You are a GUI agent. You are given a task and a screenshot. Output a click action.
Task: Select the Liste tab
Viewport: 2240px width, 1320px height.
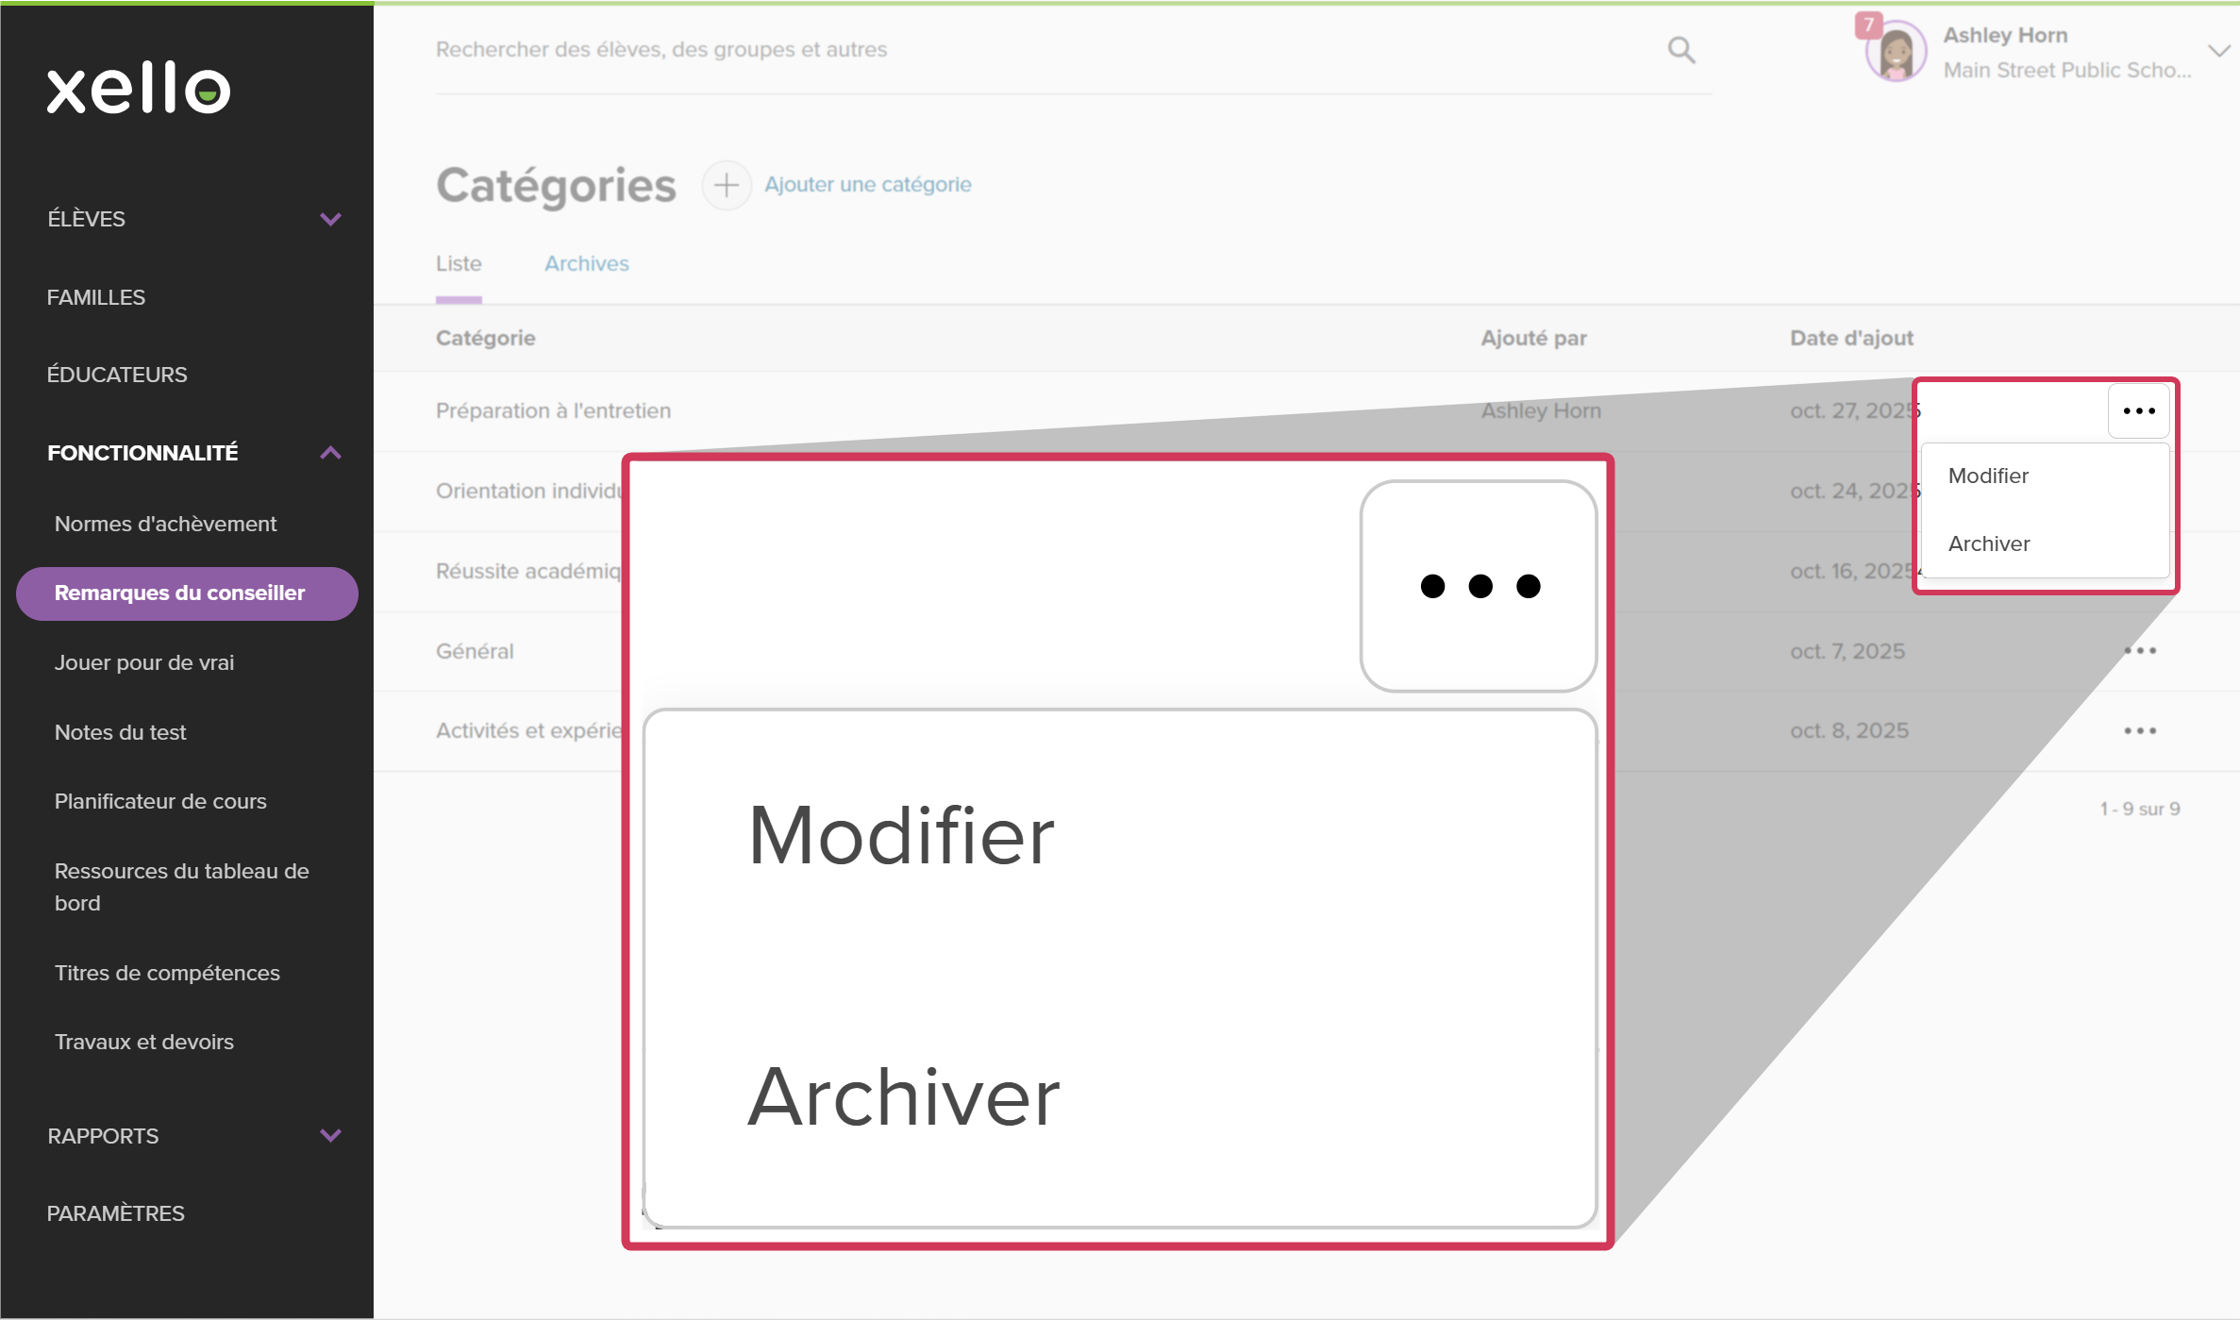[x=459, y=264]
